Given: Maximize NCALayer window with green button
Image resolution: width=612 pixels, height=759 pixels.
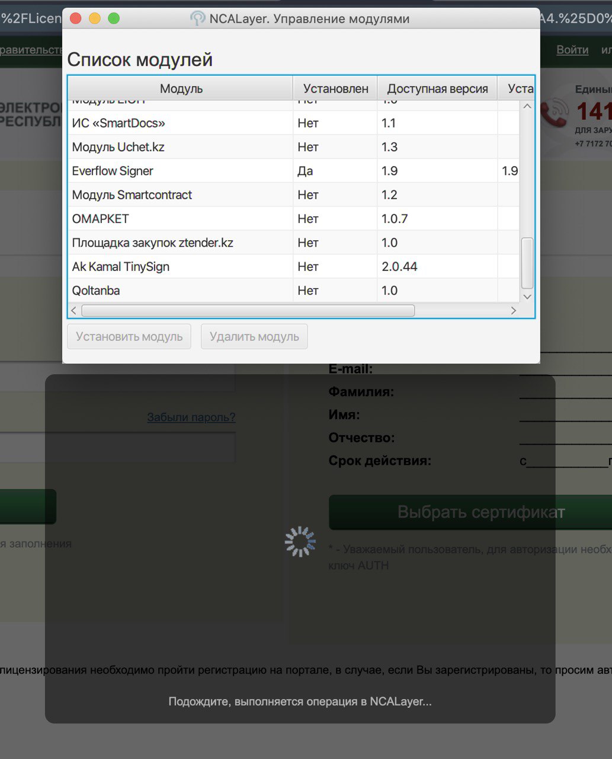Looking at the screenshot, I should (x=114, y=18).
